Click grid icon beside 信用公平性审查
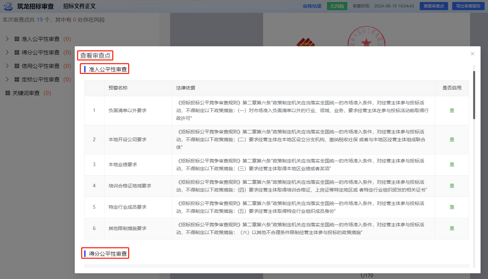 tap(17, 66)
